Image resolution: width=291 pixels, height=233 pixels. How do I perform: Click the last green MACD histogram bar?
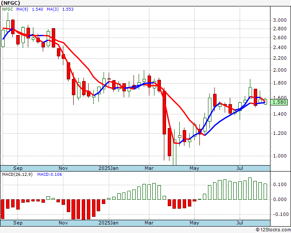pyautogui.click(x=265, y=192)
